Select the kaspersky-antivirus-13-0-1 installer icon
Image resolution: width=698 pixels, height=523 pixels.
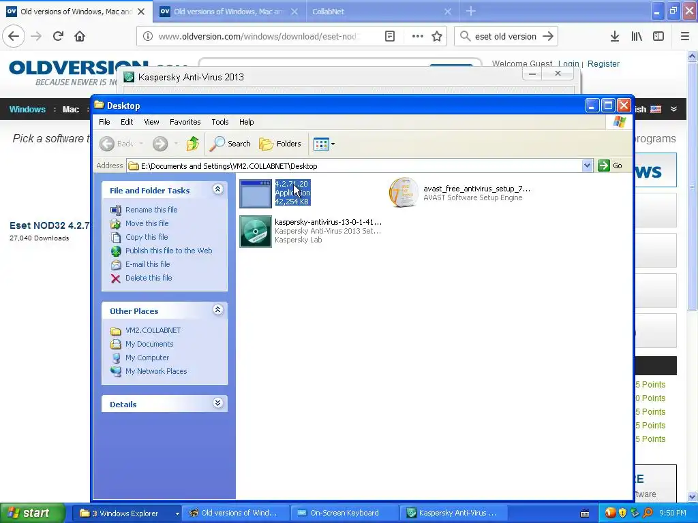(256, 232)
